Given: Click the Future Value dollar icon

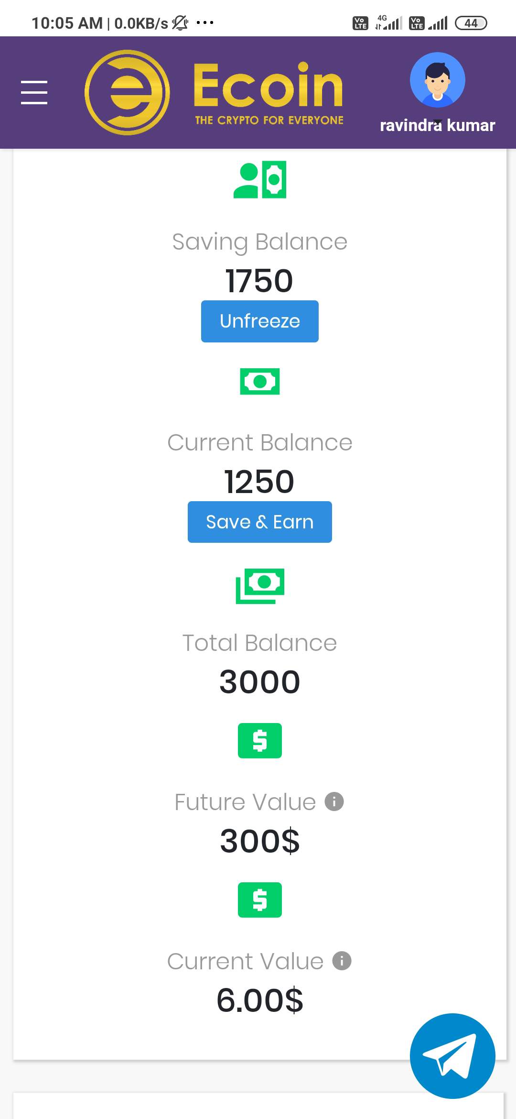Looking at the screenshot, I should [259, 741].
